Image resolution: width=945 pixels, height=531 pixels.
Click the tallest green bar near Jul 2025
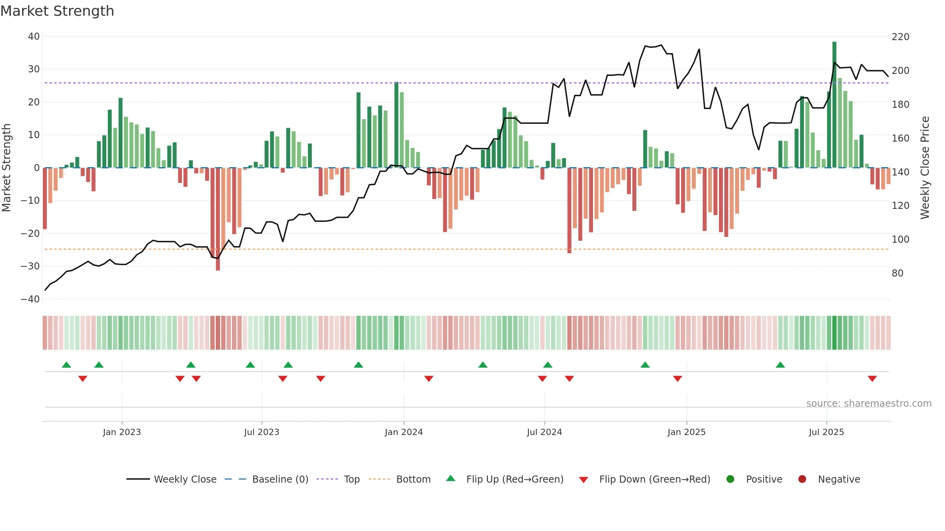[x=834, y=105]
